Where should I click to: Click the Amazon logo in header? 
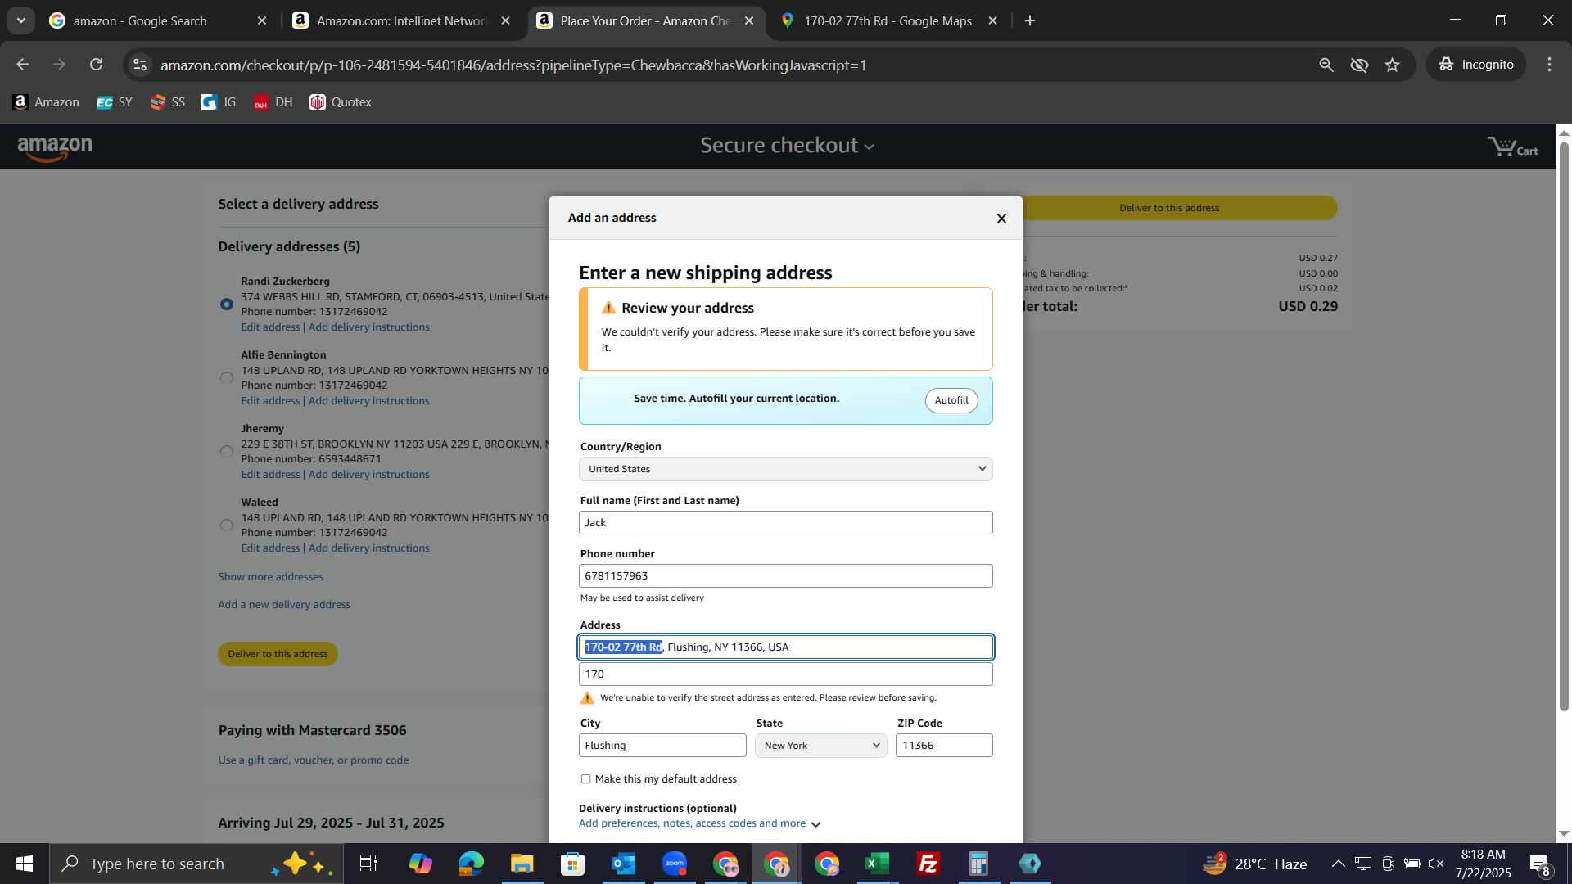click(55, 148)
